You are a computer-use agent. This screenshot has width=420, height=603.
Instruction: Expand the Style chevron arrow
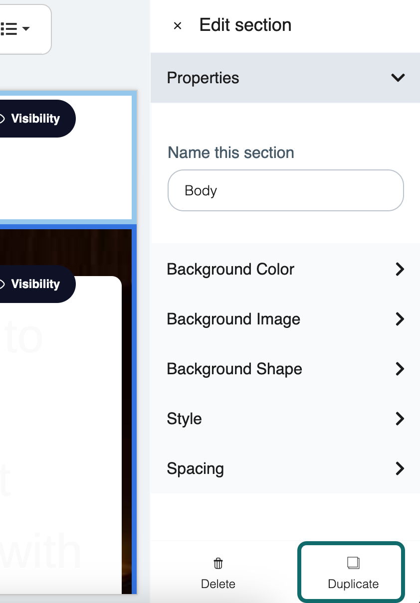coord(399,419)
